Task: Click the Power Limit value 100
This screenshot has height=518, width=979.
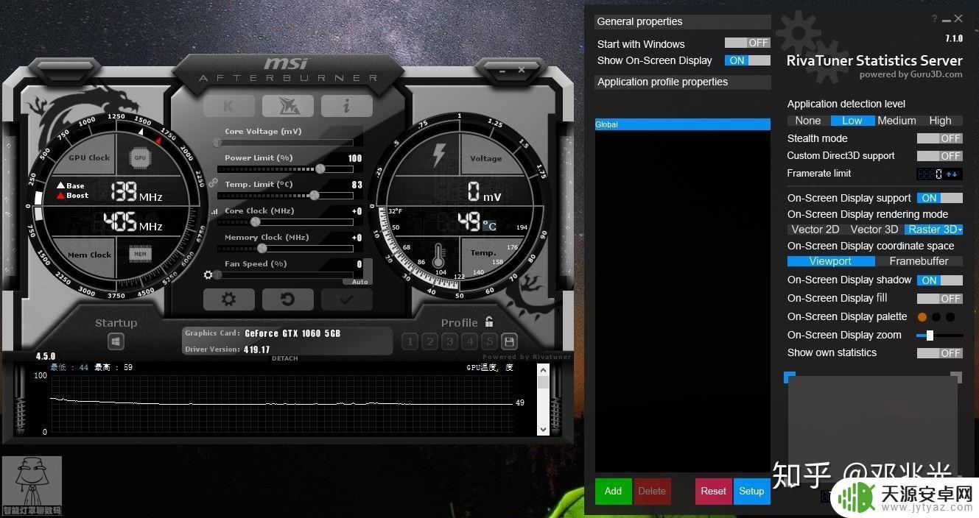Action: (355, 158)
